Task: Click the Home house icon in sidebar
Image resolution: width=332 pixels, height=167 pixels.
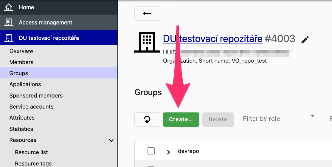Action: point(9,7)
